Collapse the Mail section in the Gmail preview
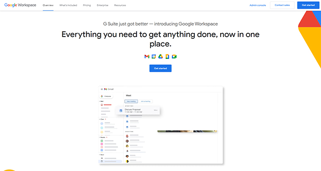This screenshot has height=171, width=321. click(100, 101)
